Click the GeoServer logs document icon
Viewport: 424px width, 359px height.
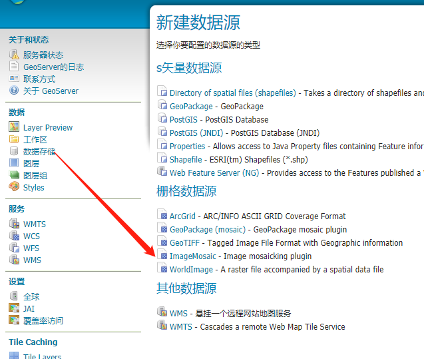(14, 67)
